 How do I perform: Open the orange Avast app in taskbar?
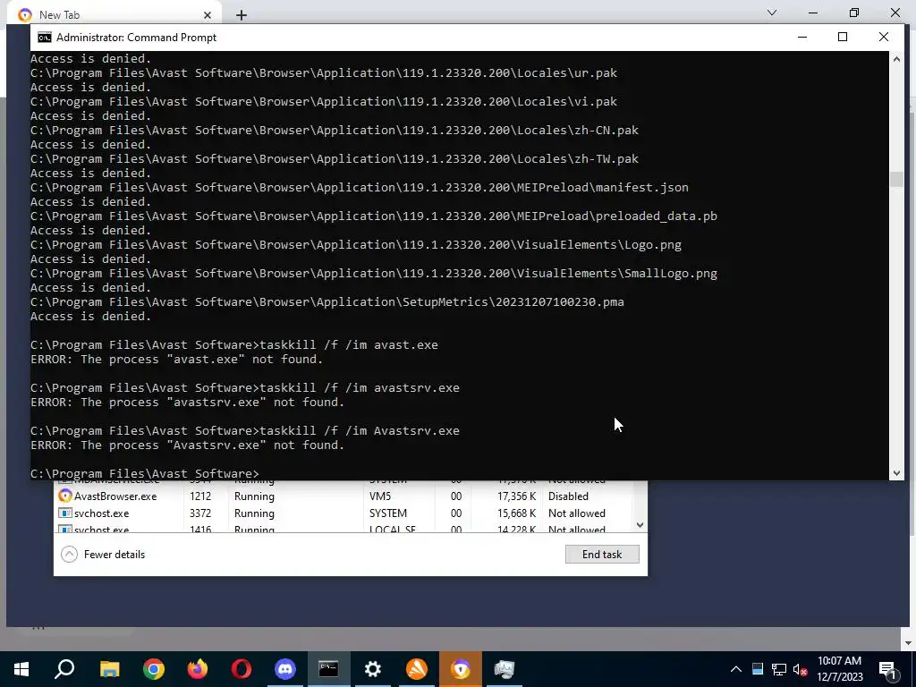(417, 669)
